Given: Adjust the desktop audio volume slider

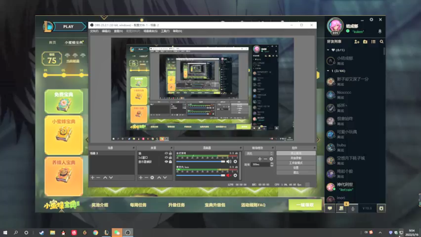Looking at the screenshot, I should [x=201, y=162].
